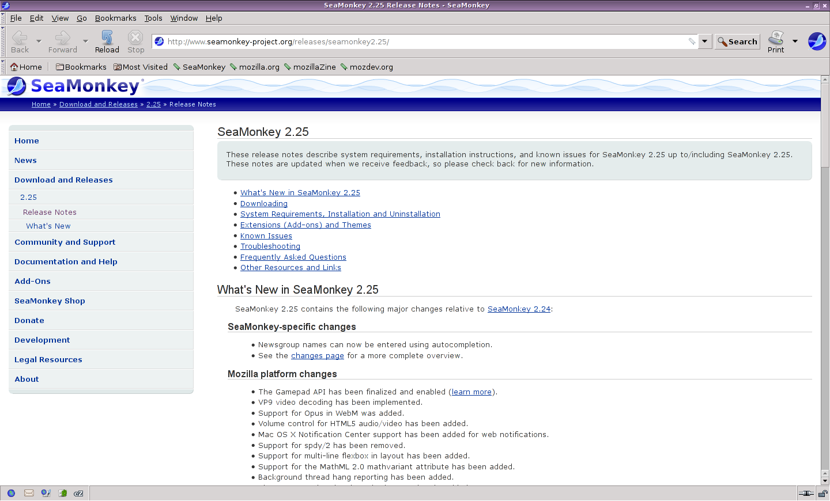Reload the current page
830x501 pixels.
pos(107,41)
